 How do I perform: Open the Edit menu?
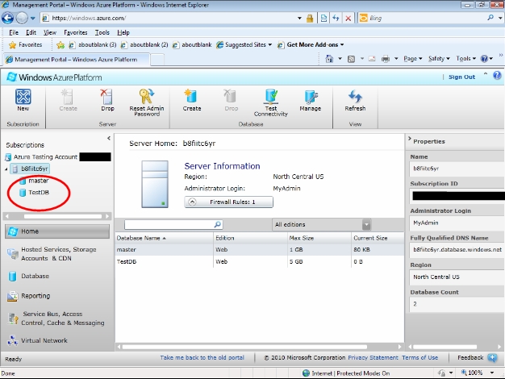coord(31,32)
